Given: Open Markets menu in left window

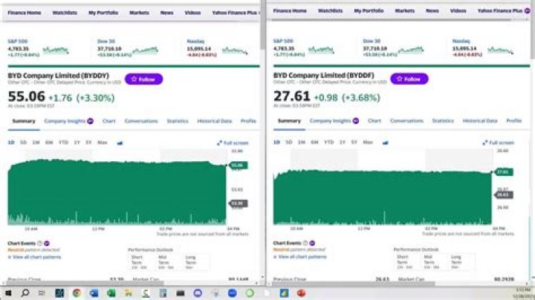Looking at the screenshot, I should [x=139, y=13].
